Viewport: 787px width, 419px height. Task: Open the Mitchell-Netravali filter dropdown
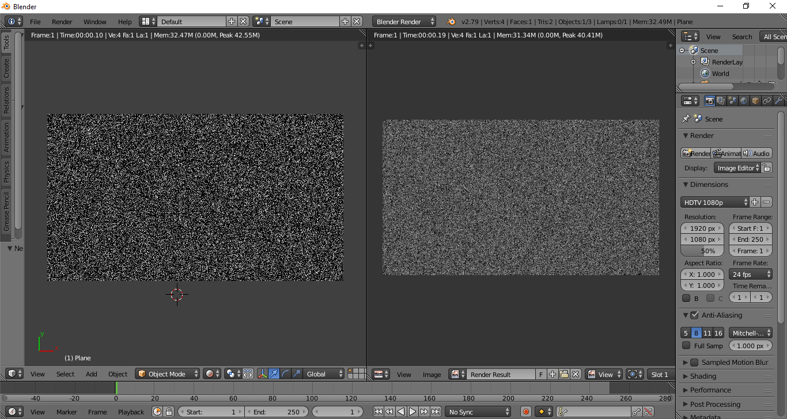(750, 333)
